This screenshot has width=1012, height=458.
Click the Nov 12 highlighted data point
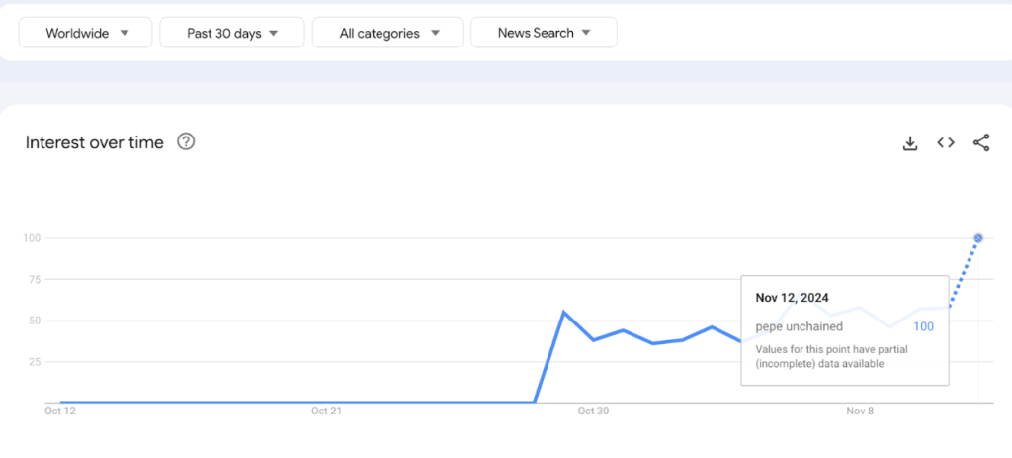tap(978, 238)
